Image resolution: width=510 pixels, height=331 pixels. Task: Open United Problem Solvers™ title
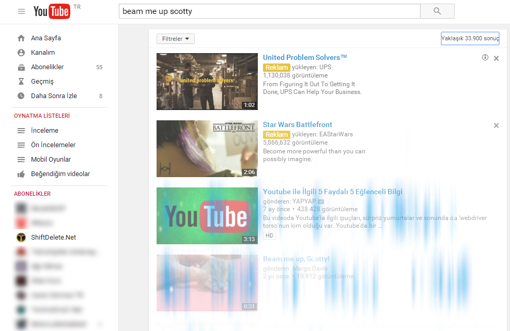305,57
